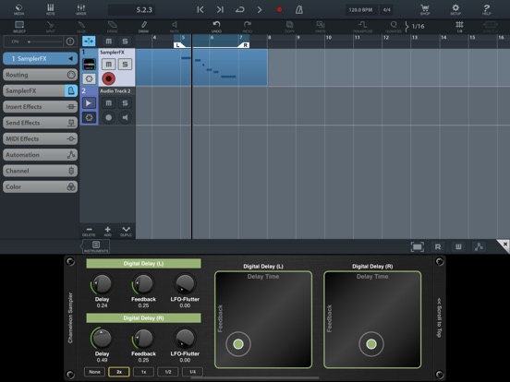
Task: Solo the SamplerFX track
Action: [x=125, y=65]
